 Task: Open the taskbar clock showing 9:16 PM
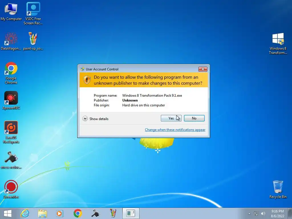(277, 214)
